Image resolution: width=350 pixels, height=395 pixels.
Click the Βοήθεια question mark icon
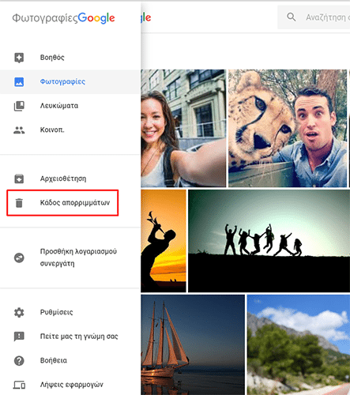click(19, 360)
